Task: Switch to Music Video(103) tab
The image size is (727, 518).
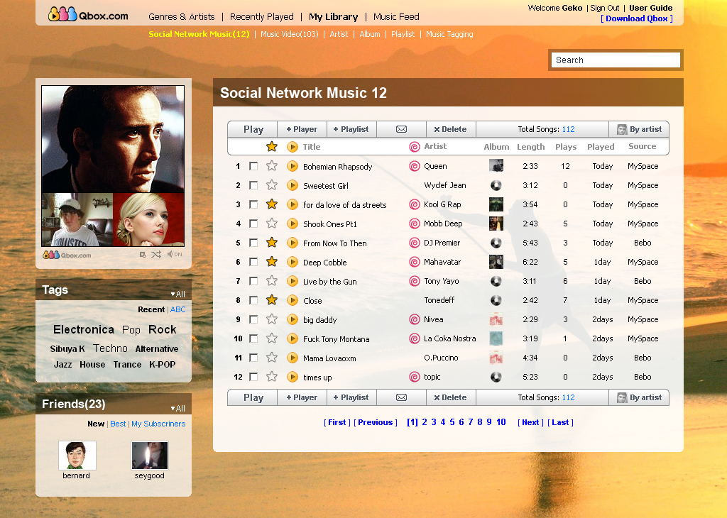Action: click(x=290, y=34)
